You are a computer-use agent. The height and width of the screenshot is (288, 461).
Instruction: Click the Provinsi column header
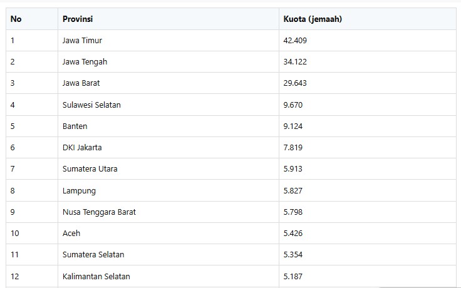tap(168, 19)
